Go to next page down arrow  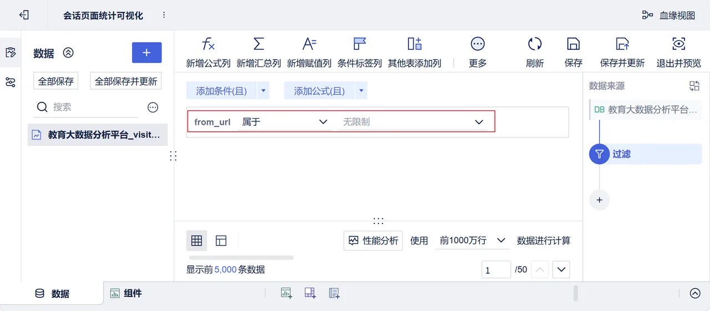[561, 270]
